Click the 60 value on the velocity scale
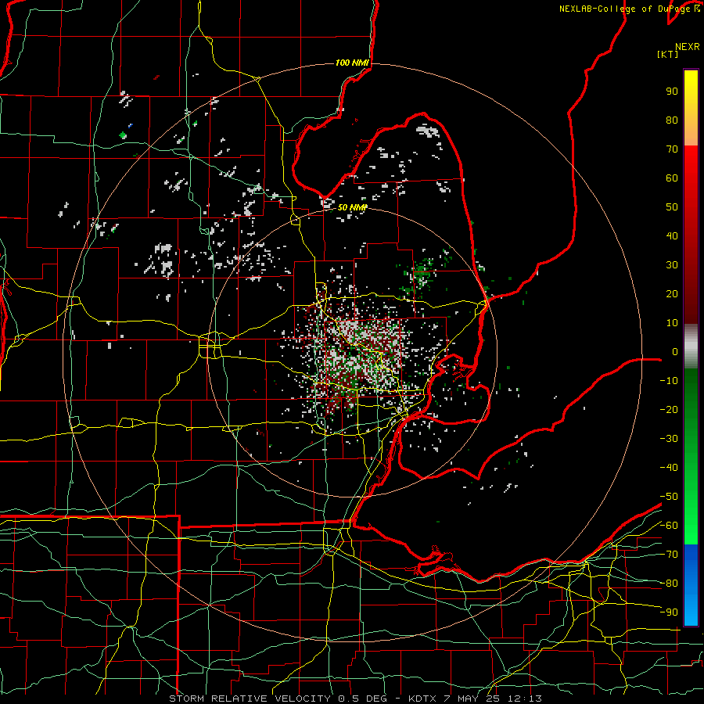This screenshot has width=704, height=704. coord(672,178)
